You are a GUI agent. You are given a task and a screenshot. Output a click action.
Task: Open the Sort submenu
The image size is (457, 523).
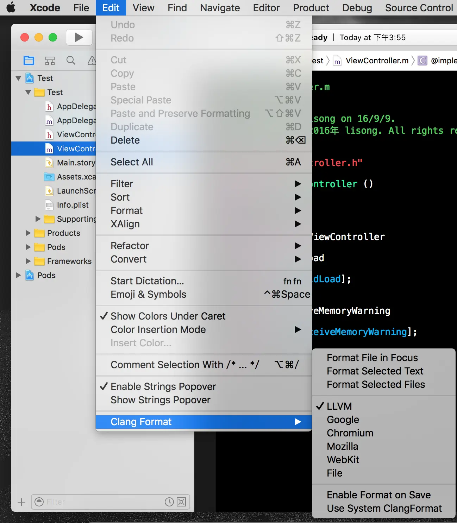(204, 197)
